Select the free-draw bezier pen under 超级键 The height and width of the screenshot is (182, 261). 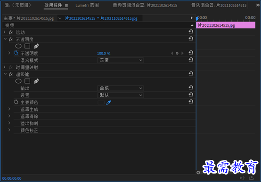click(x=36, y=81)
